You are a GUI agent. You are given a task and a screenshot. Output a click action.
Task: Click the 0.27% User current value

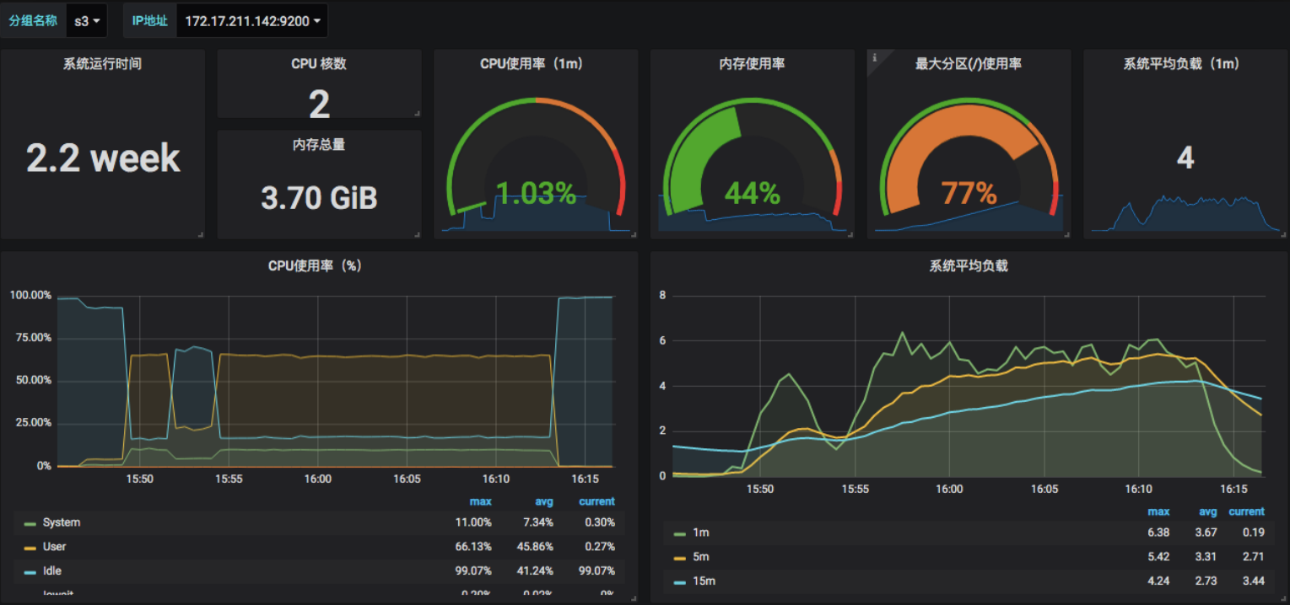coord(600,547)
